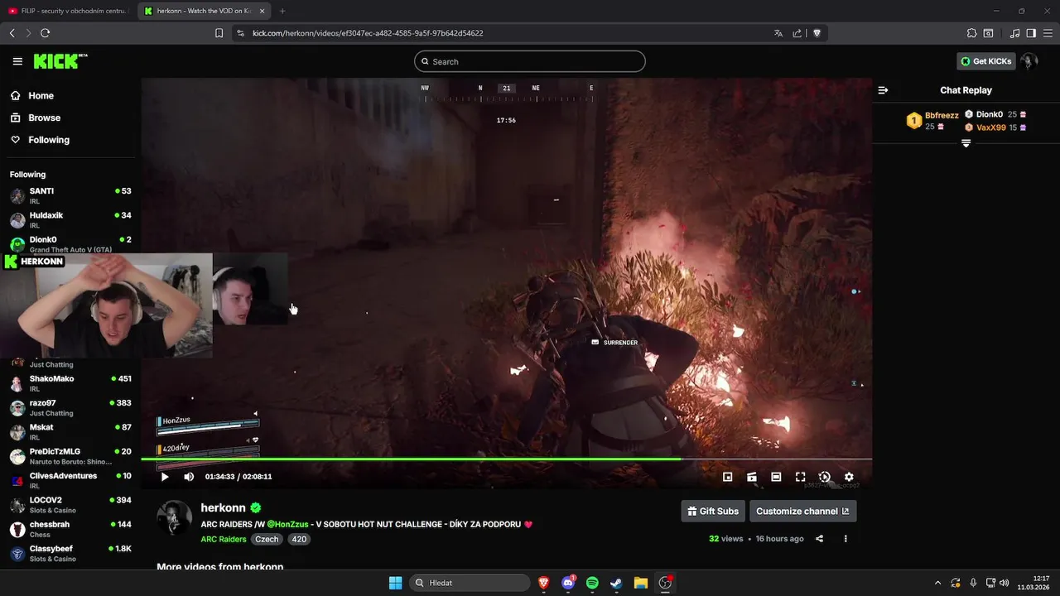Toggle theater mode on the player

776,477
